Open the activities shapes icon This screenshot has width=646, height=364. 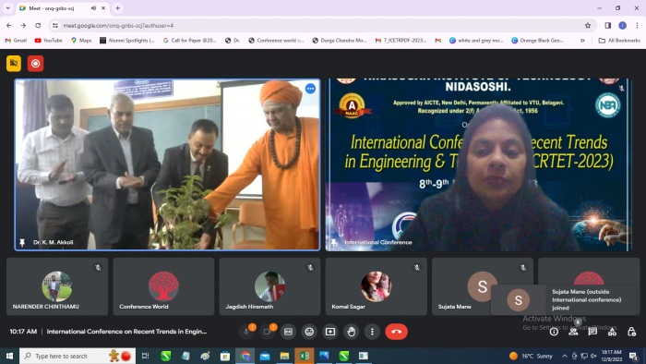(x=612, y=332)
